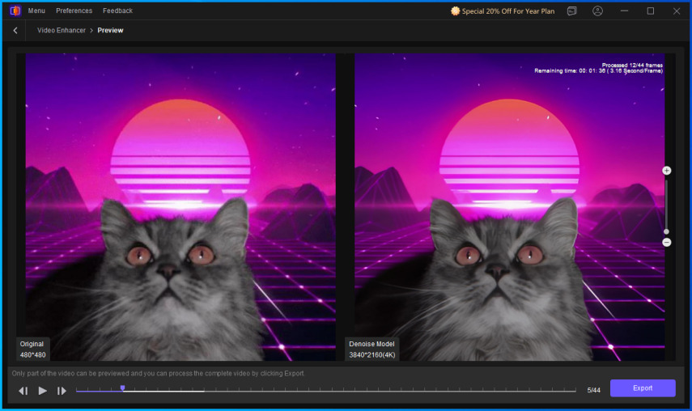Click on the preview timeline track
This screenshot has height=411, width=692.
click(325, 391)
